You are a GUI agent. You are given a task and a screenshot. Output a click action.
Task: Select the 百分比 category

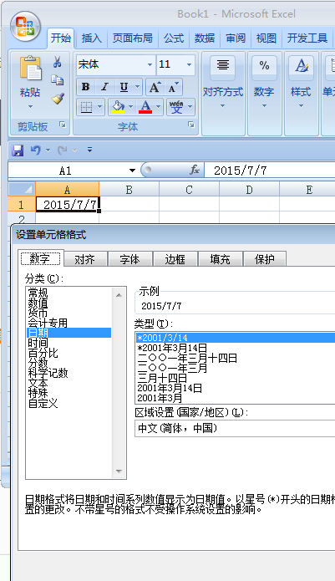click(x=43, y=353)
